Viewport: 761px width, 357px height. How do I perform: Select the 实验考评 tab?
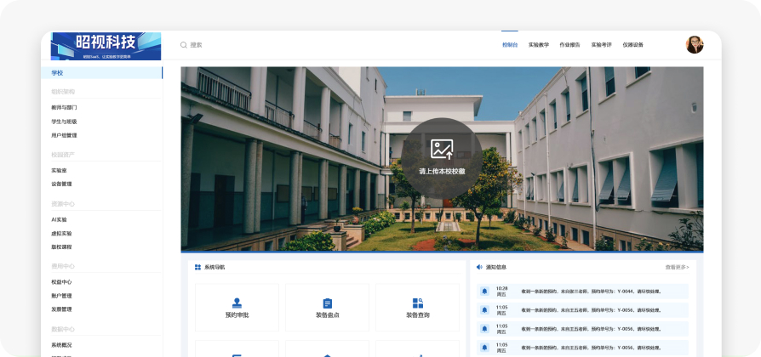coord(601,45)
